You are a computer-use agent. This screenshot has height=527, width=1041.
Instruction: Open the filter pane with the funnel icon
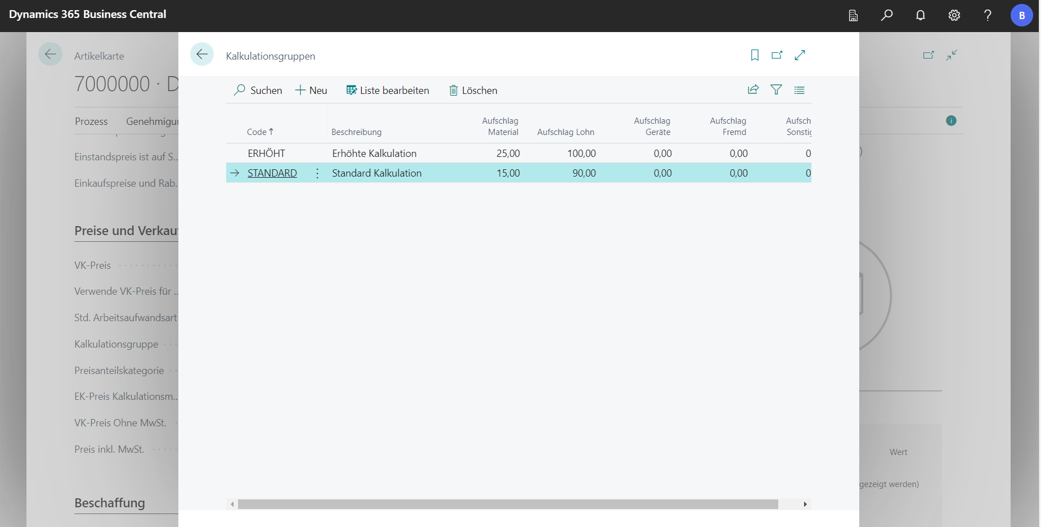(x=776, y=90)
